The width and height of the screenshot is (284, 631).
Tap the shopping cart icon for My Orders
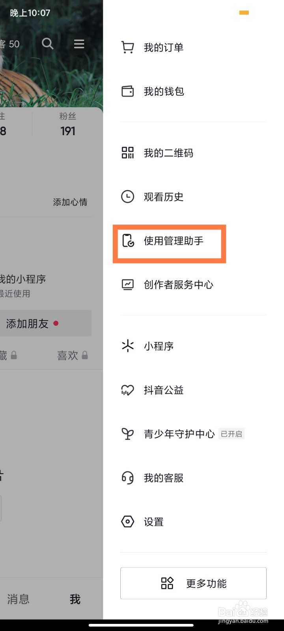(x=127, y=48)
